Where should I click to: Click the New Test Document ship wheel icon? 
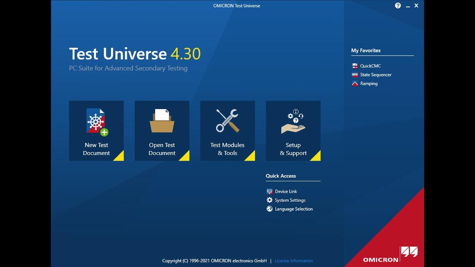point(97,122)
